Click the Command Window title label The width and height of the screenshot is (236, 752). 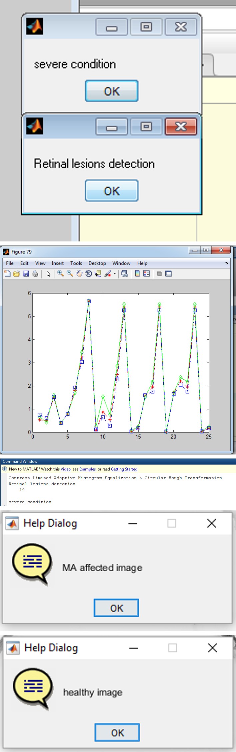tap(20, 461)
